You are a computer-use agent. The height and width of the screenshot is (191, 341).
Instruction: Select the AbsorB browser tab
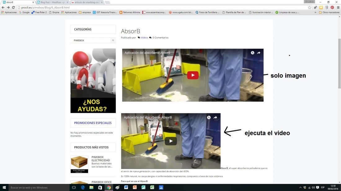point(18,2)
